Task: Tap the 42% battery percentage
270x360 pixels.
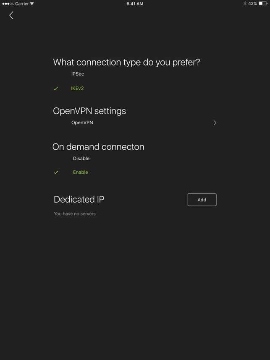Action: 252,3
